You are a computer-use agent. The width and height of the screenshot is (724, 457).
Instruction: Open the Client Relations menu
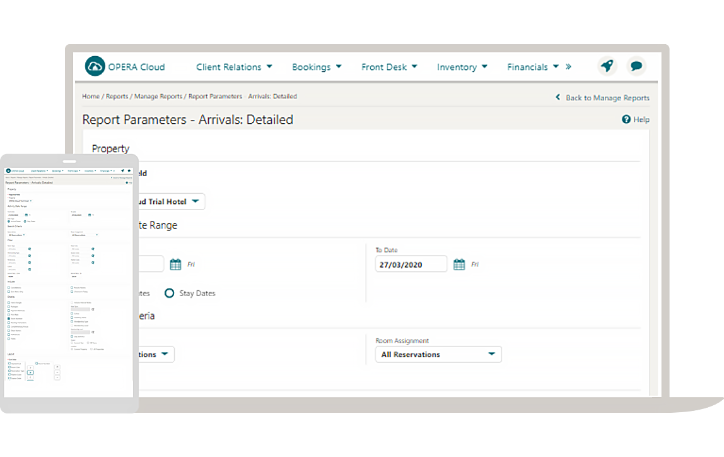(x=234, y=67)
